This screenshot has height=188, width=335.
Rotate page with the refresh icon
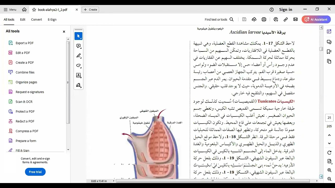[329, 153]
